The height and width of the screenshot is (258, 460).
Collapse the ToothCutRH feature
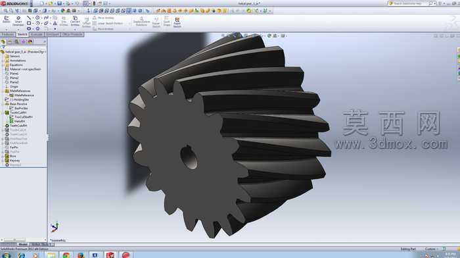[3, 113]
